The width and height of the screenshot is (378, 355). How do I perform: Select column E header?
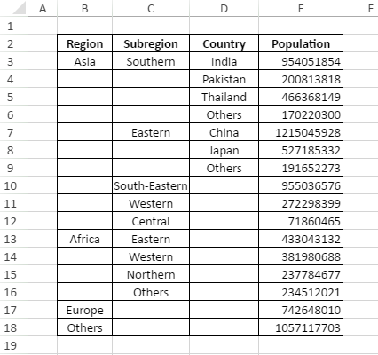[x=301, y=8]
